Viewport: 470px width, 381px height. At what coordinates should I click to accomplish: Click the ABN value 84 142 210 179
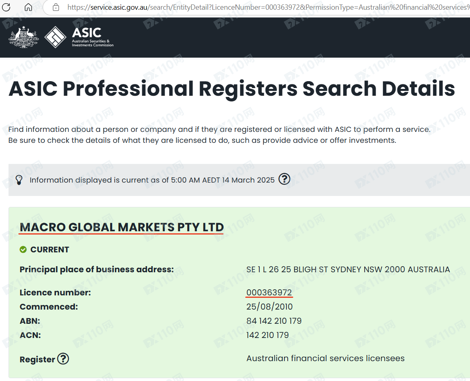point(274,321)
